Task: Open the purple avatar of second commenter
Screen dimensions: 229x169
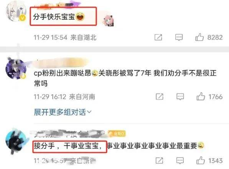Action: (x=16, y=69)
